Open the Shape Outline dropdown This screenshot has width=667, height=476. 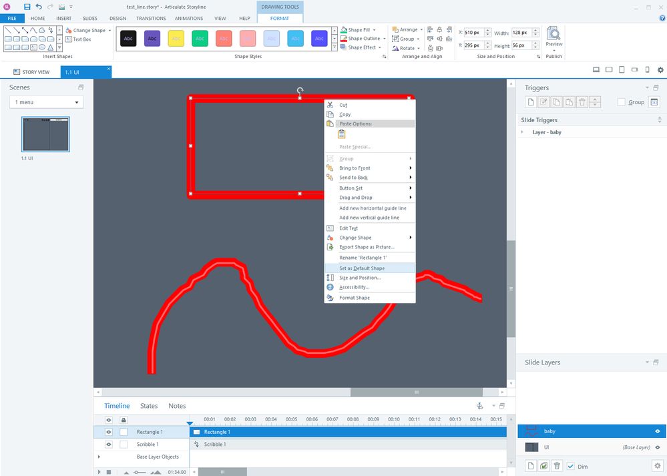click(x=363, y=38)
